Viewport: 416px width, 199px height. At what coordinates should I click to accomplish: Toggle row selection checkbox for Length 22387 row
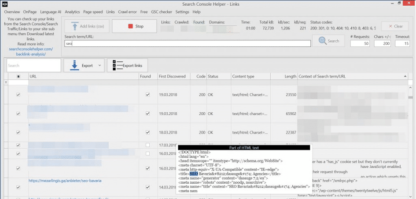pos(18,132)
